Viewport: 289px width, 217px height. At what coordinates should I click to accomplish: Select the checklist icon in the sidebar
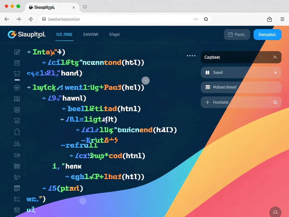17,52
